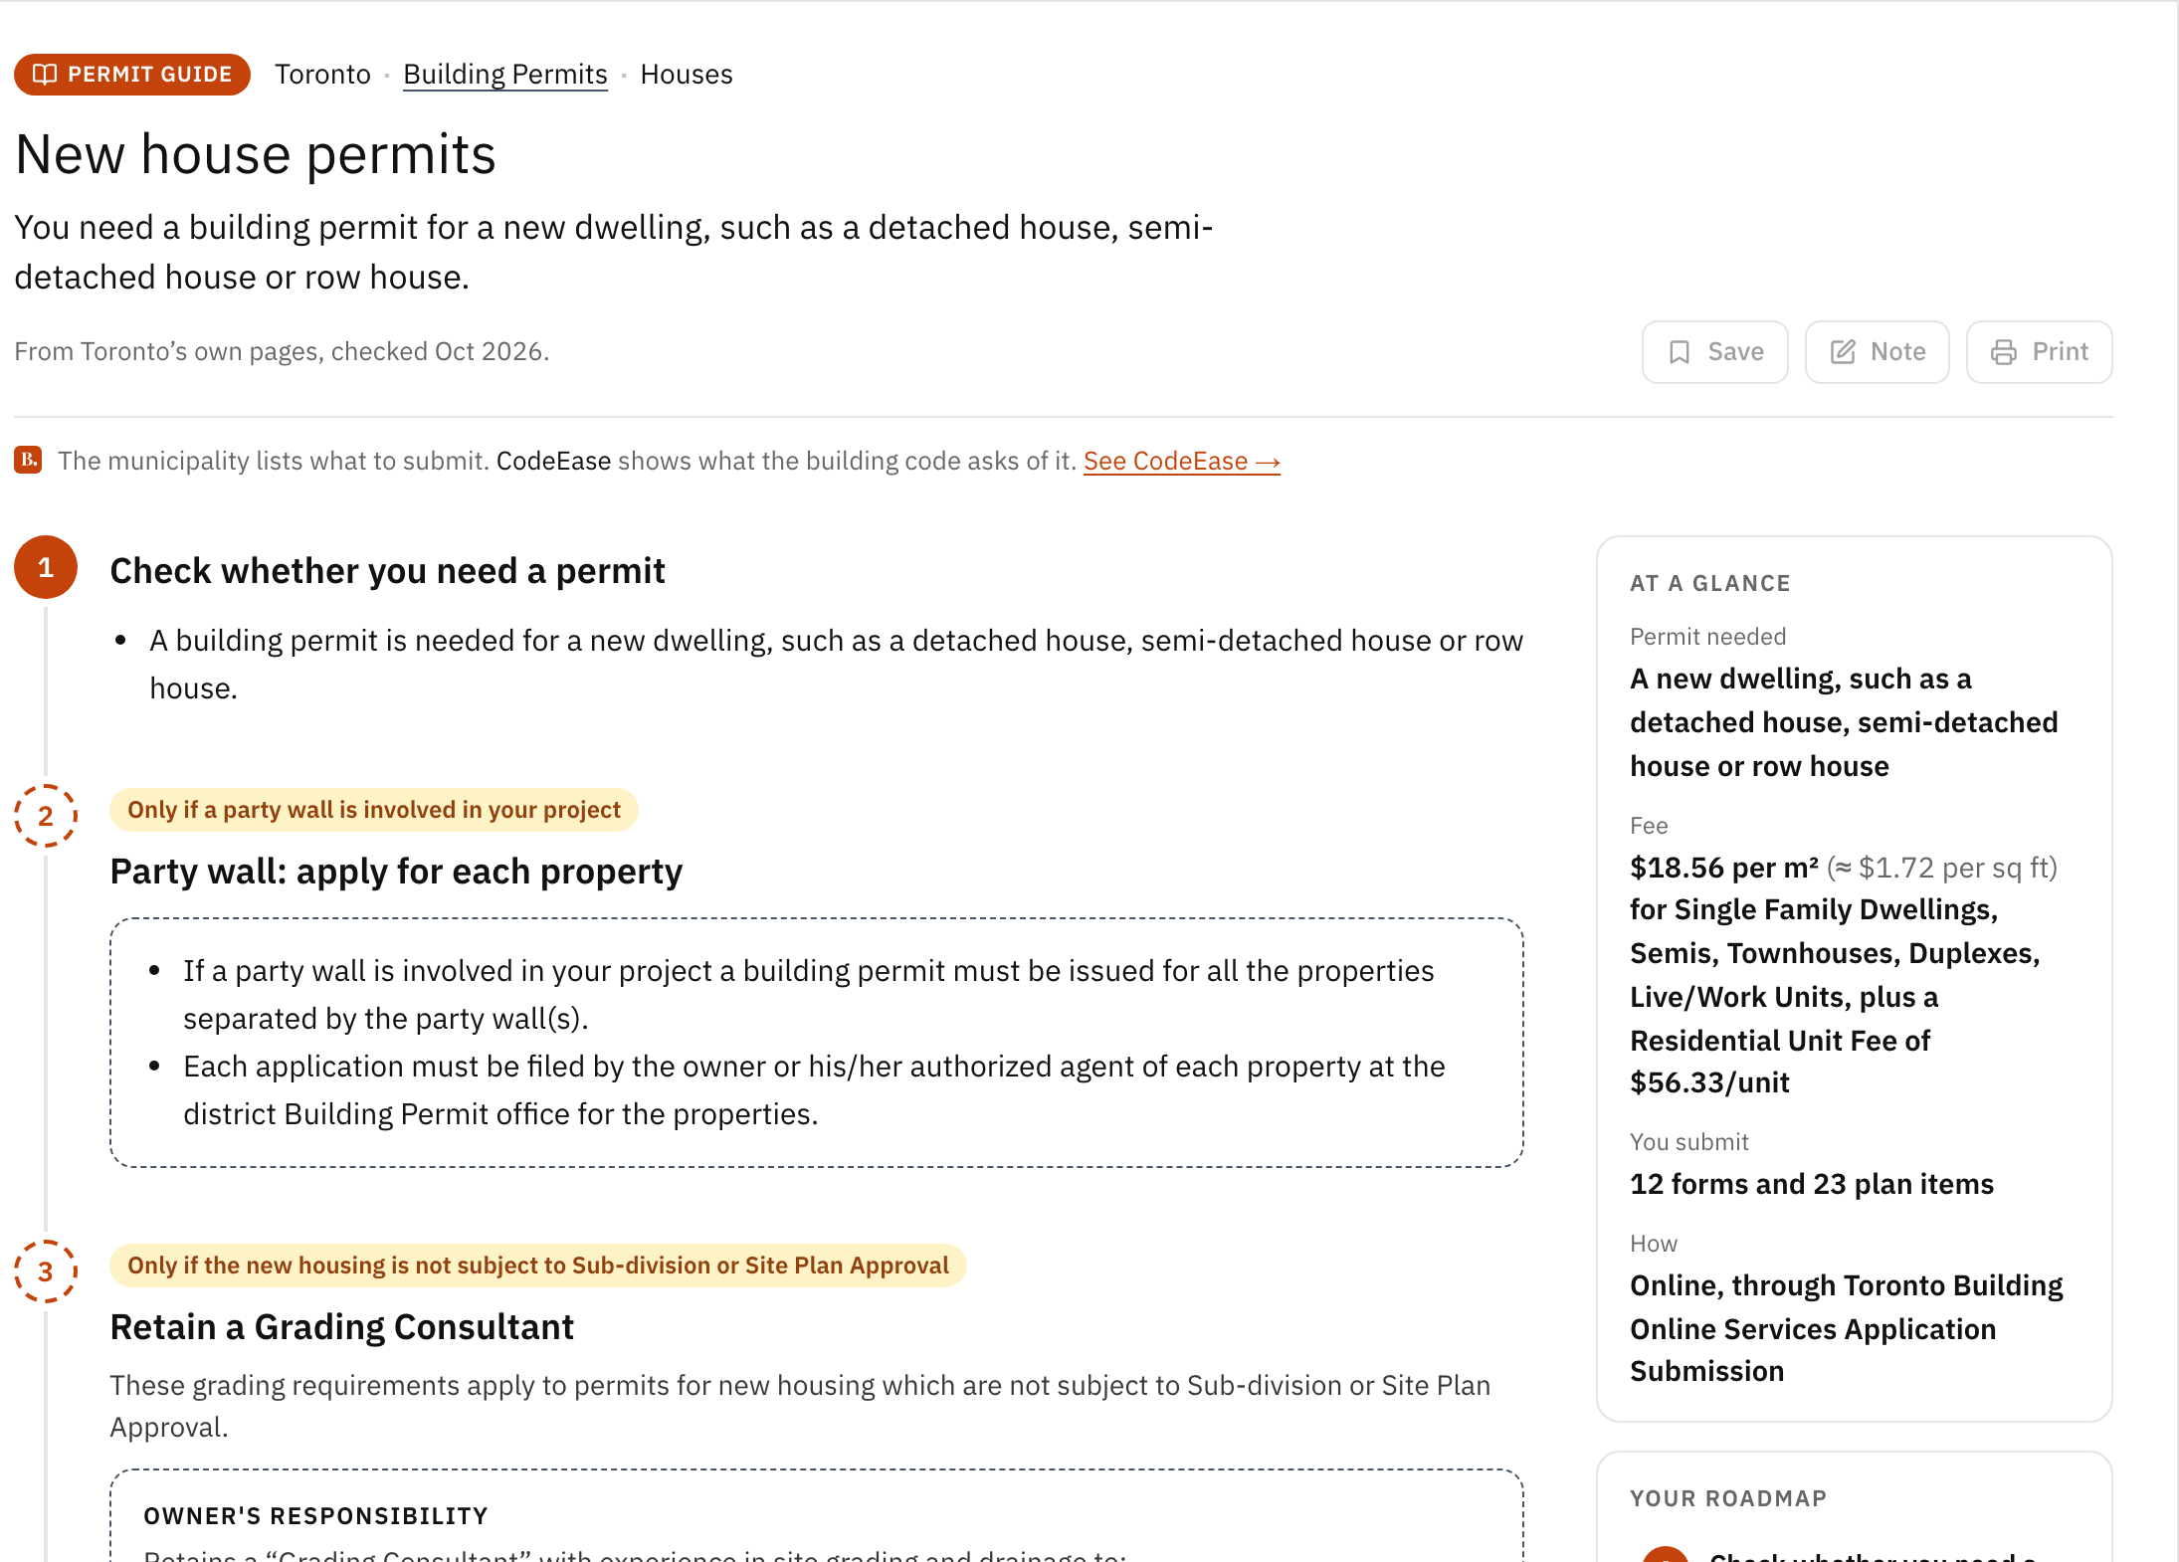Click the pencil icon in Note button
This screenshot has height=1562, width=2179.
(x=1843, y=352)
